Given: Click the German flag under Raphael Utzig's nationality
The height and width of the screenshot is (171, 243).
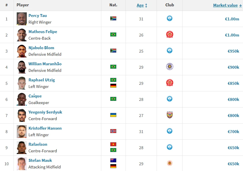Looking at the screenshot, I should [x=113, y=86].
